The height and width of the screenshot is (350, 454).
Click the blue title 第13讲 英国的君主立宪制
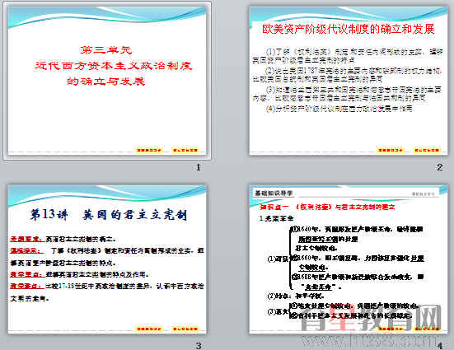point(109,215)
